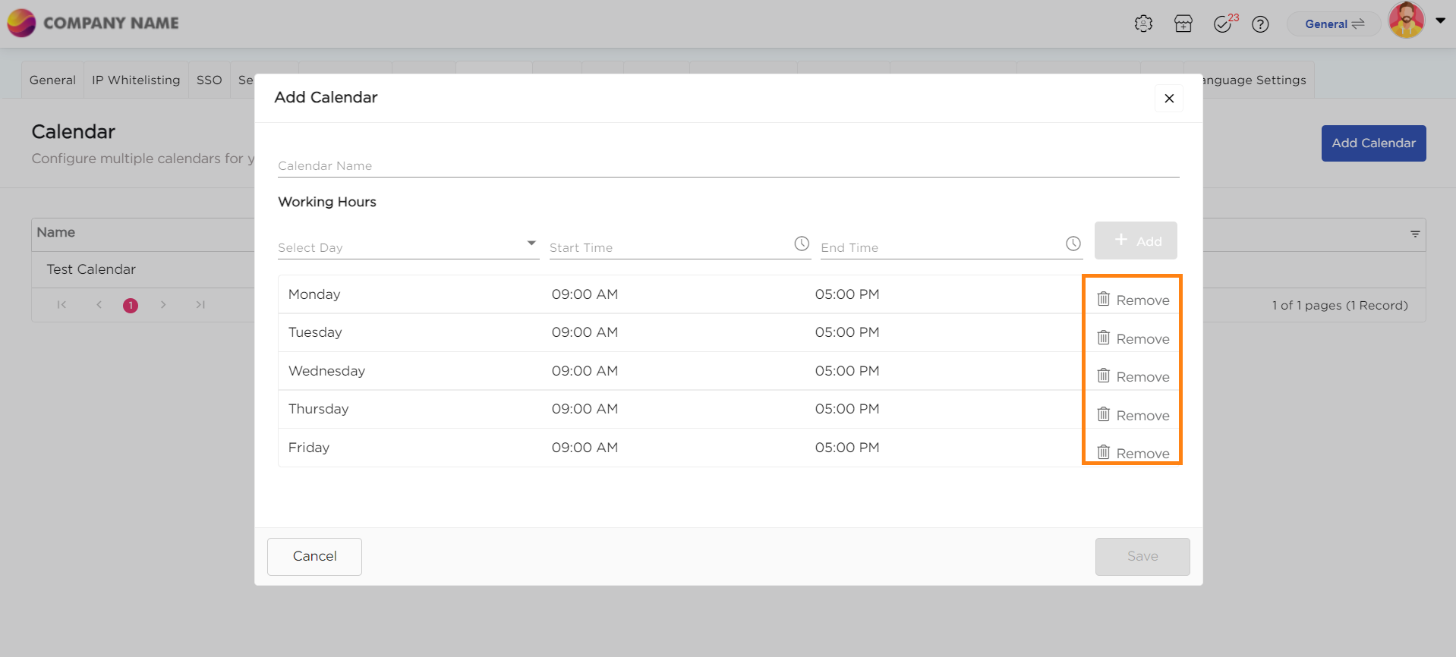
Task: Close the Add Calendar dialog
Action: click(1169, 99)
